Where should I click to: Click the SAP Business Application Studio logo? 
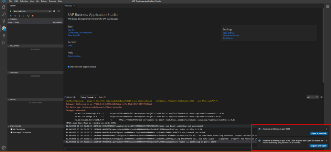pos(3,1)
